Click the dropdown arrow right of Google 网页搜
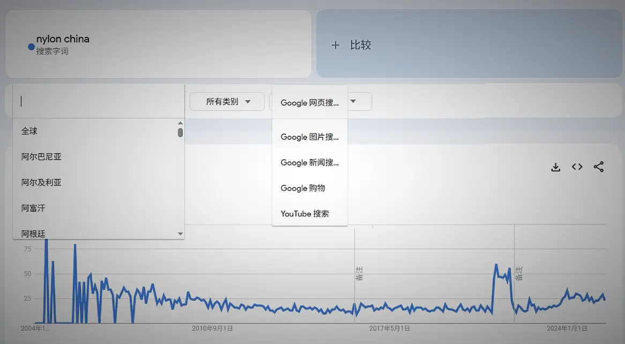 tap(353, 101)
